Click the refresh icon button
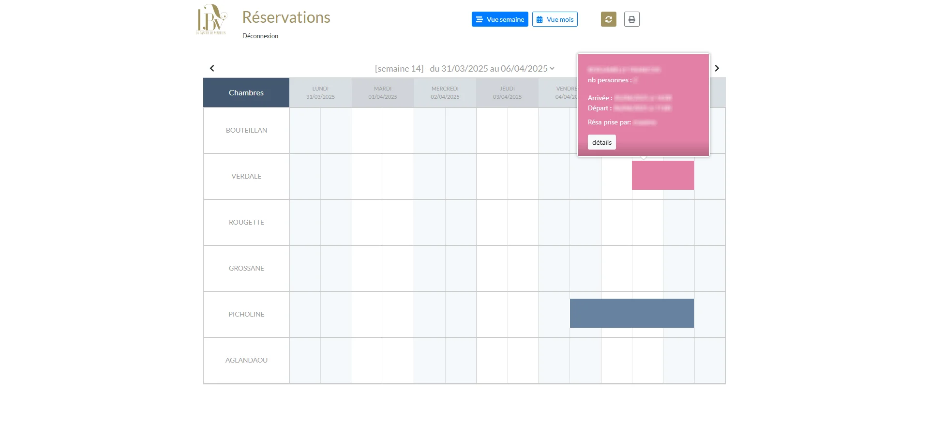This screenshot has height=441, width=929. (x=609, y=19)
